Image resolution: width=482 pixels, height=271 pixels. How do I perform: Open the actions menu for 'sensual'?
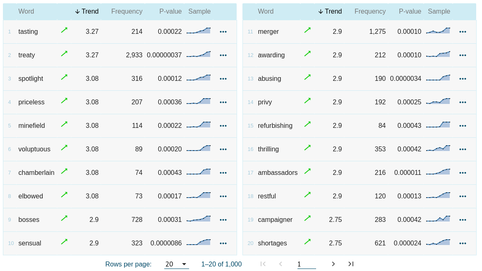[223, 243]
